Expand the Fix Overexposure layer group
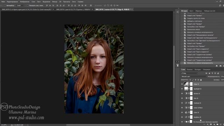This screenshot has height=126, width=224. pyautogui.click(x=184, y=122)
